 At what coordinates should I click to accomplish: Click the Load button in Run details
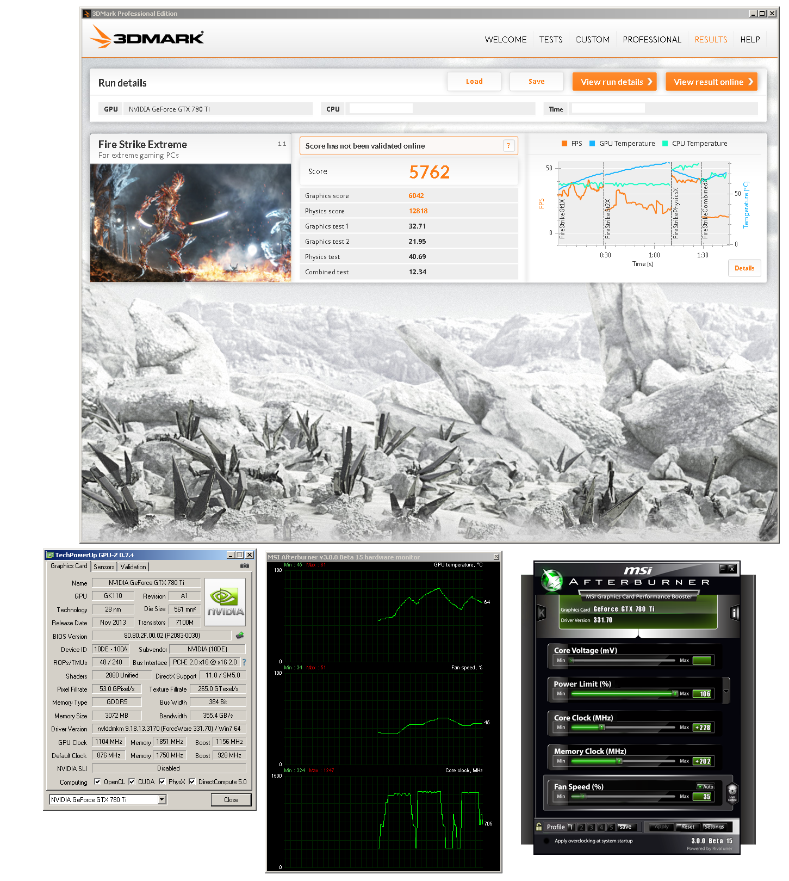474,81
